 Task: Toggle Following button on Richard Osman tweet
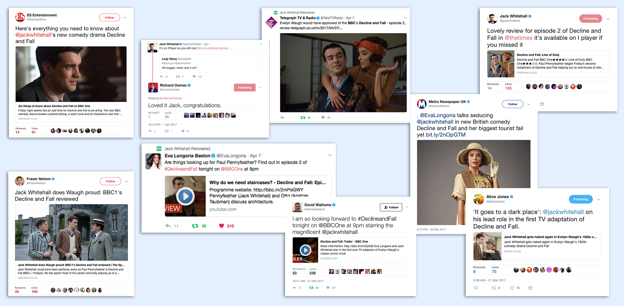point(244,88)
